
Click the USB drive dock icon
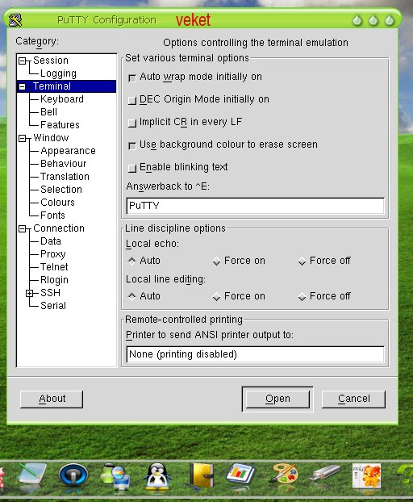(x=325, y=473)
